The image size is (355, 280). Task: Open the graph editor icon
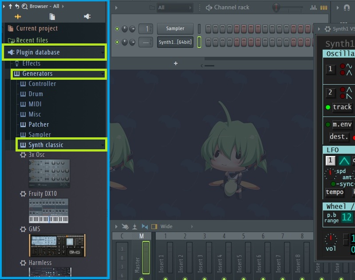tap(313, 8)
